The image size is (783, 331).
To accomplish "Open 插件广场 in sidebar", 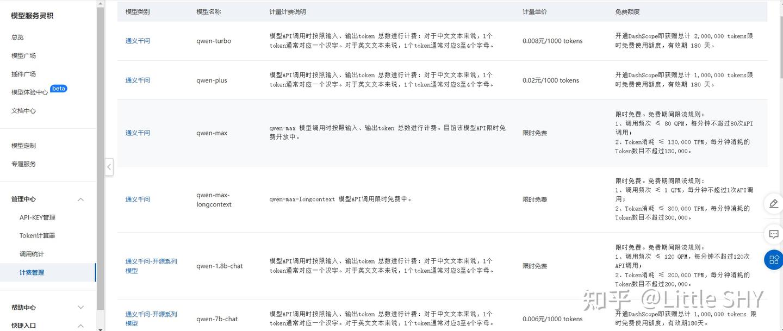I will 23,74.
